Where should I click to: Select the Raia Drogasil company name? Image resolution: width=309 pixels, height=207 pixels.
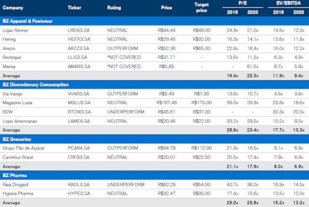click(15, 185)
